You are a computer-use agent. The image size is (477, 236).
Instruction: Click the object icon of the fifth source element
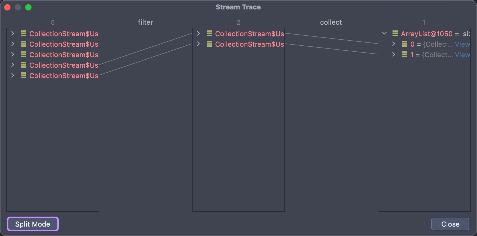(x=24, y=76)
